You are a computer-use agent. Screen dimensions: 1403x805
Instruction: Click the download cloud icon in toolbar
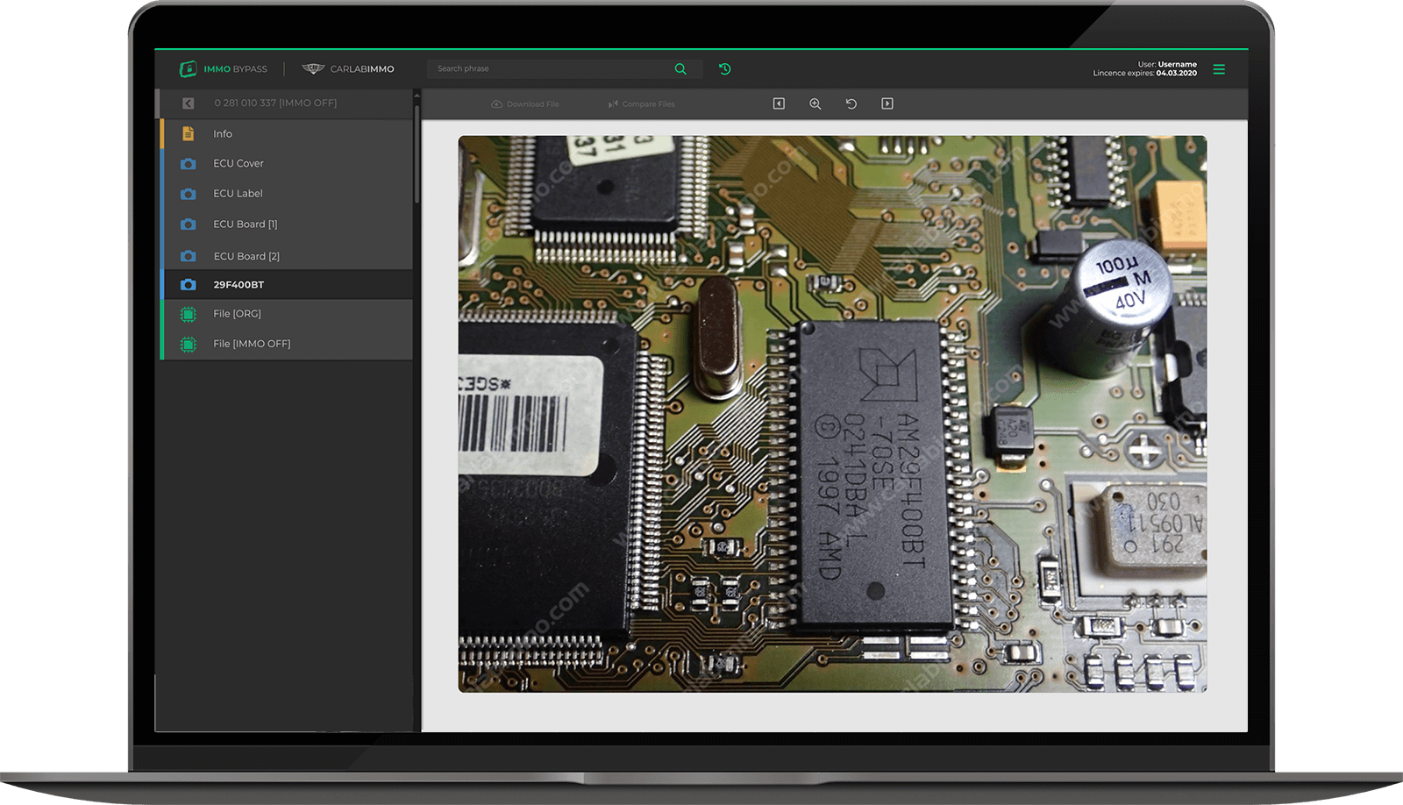(496, 104)
